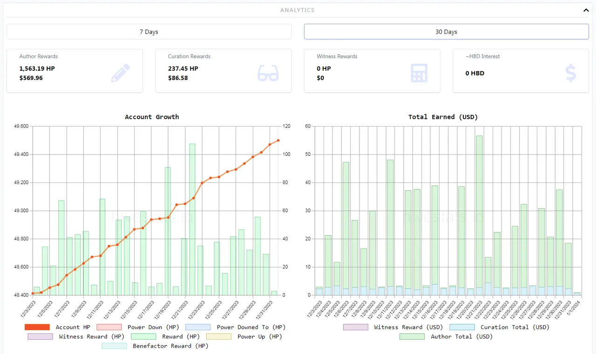Click the ANALYTICS section header text
The width and height of the screenshot is (596, 354).
point(298,10)
